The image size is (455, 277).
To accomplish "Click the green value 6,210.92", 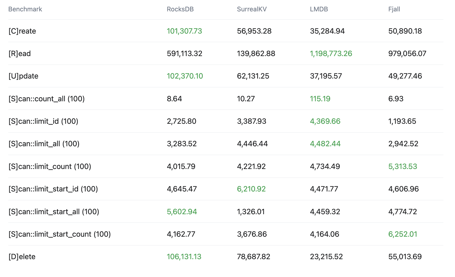I will click(251, 189).
